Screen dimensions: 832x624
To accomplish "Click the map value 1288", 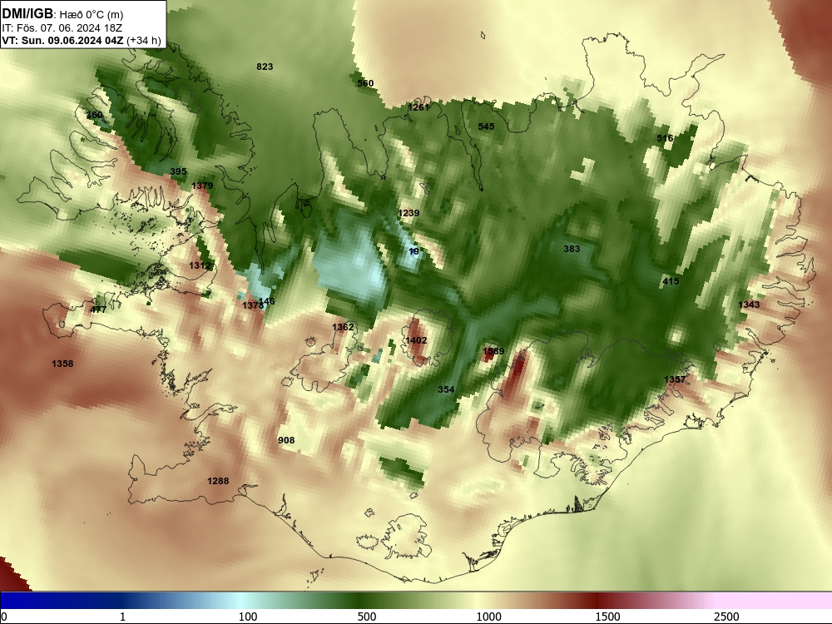I will click(218, 481).
